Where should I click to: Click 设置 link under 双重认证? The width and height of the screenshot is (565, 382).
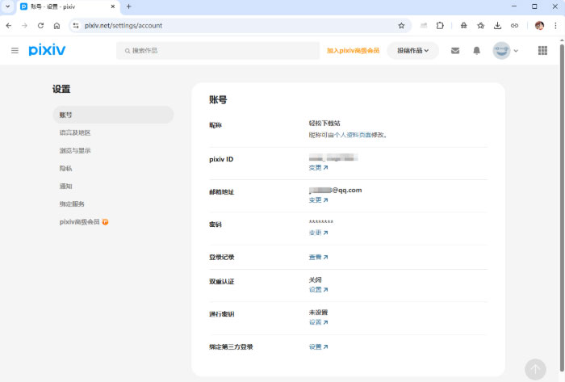coord(318,289)
